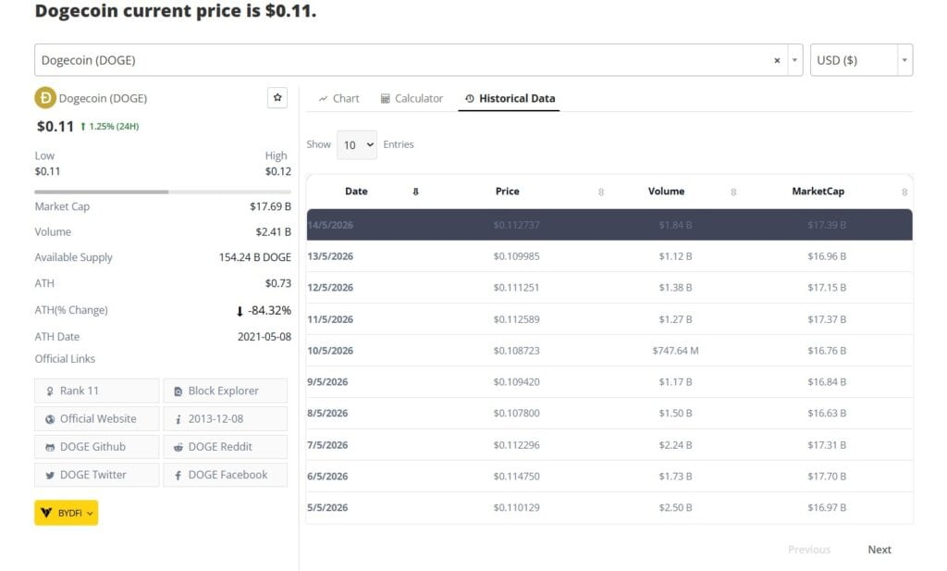Select the 6/5/2026 date cell
Viewport: 947px width, 571px height.
tap(327, 476)
